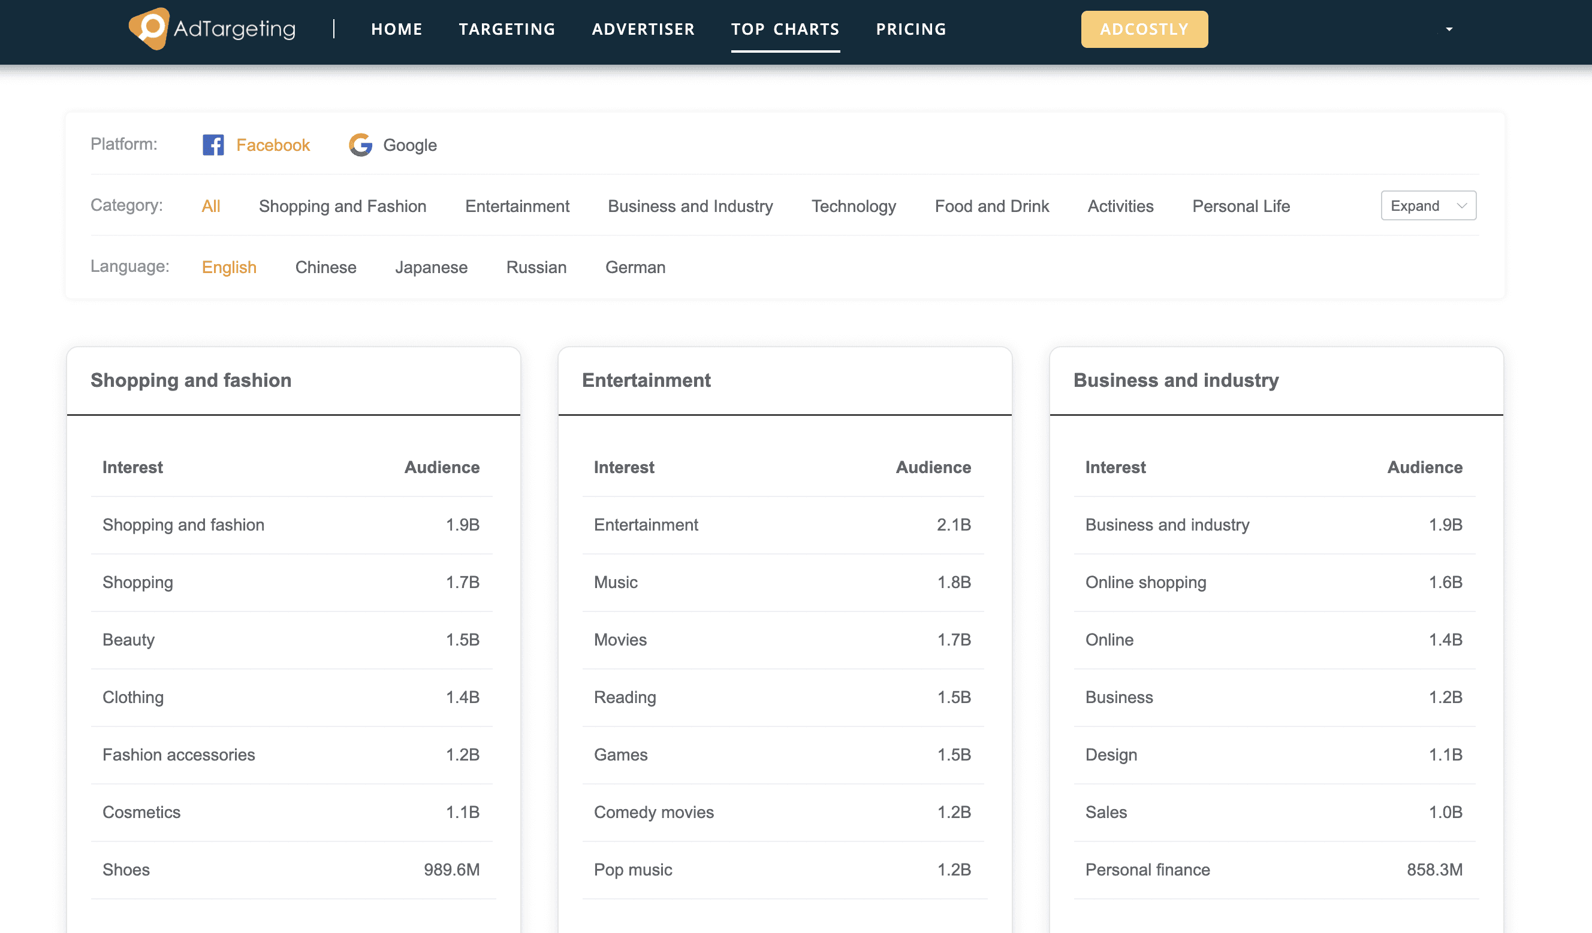Filter by Shopping and Fashion category
Screen dimensions: 1592x933
point(342,206)
